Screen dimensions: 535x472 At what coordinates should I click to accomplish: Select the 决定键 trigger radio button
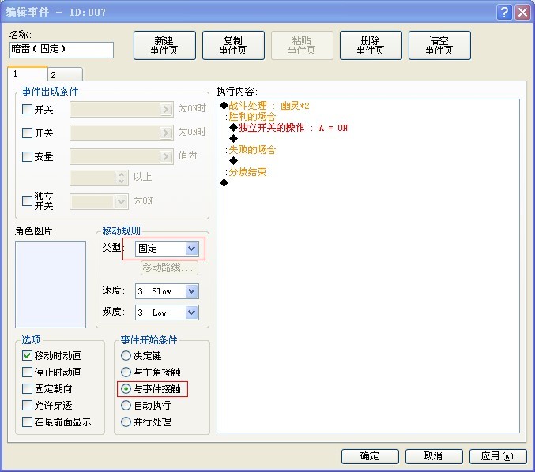coord(126,355)
